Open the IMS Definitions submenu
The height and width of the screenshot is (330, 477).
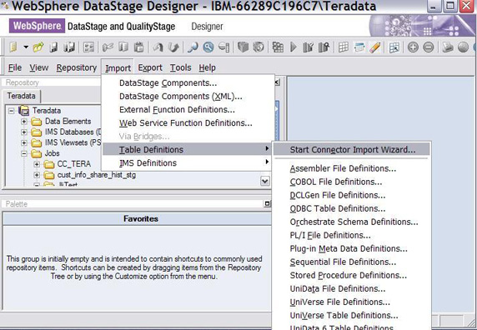(x=188, y=162)
